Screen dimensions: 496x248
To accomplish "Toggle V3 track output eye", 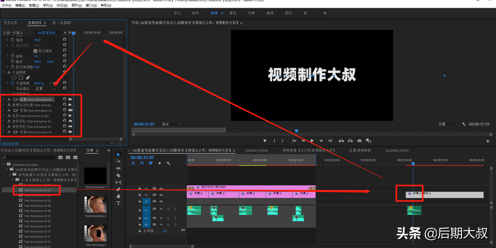I will (x=161, y=188).
